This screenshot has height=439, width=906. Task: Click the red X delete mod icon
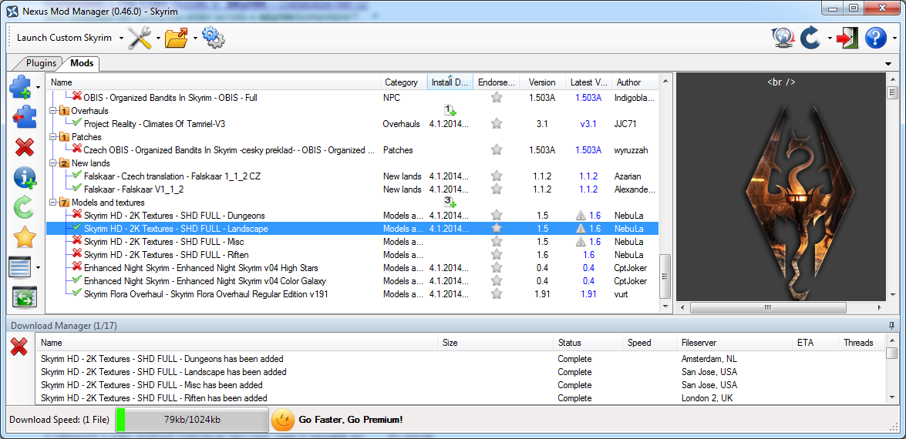pos(25,148)
